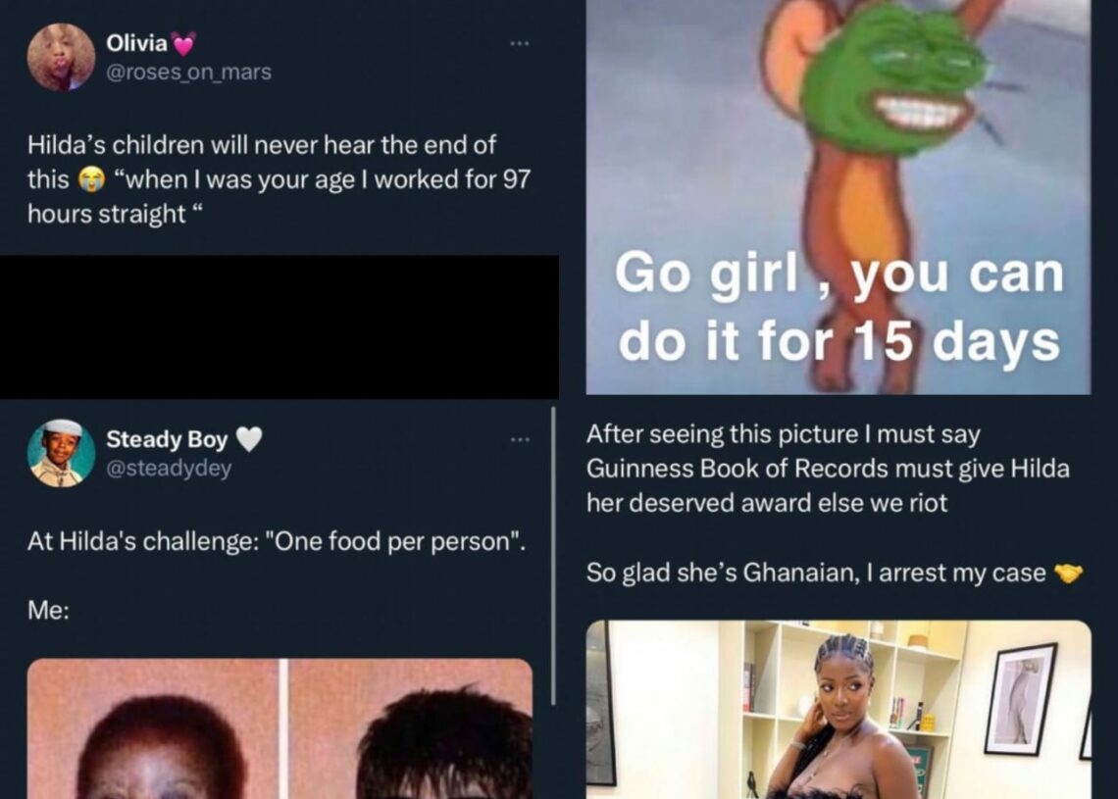Click the vertical scrollbar between the columns
Screen dimensions: 1118x799
pos(553,556)
